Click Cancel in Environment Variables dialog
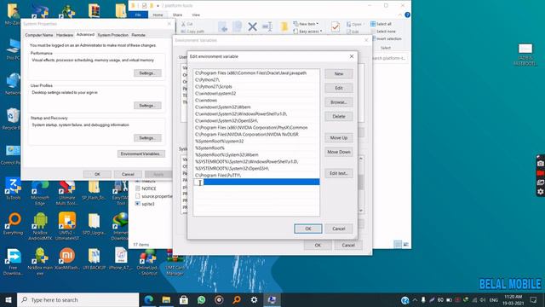The image size is (545, 307). click(x=348, y=245)
